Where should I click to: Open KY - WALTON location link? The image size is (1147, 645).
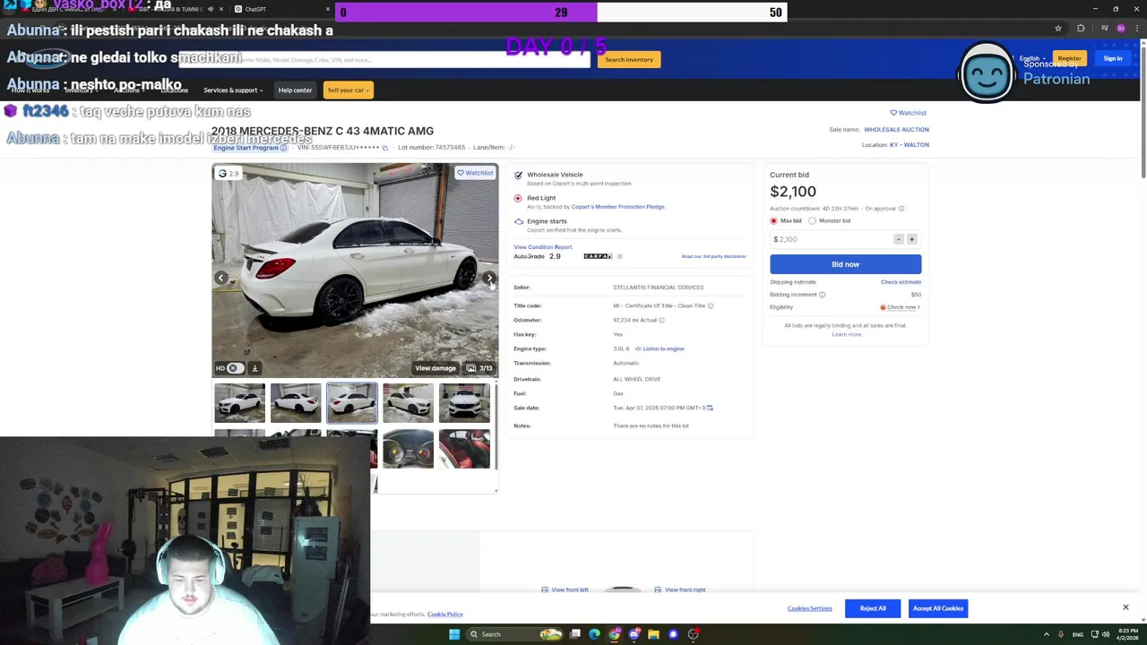pos(909,145)
